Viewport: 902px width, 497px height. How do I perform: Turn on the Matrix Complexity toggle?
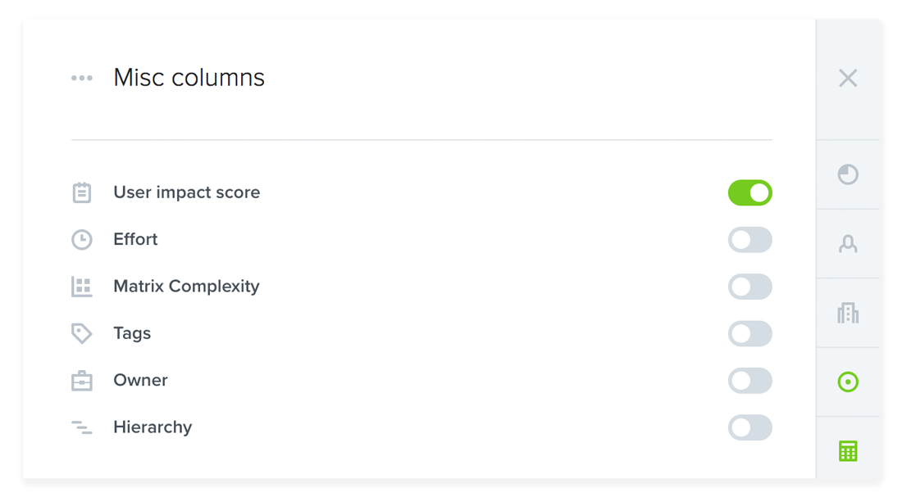pos(750,287)
